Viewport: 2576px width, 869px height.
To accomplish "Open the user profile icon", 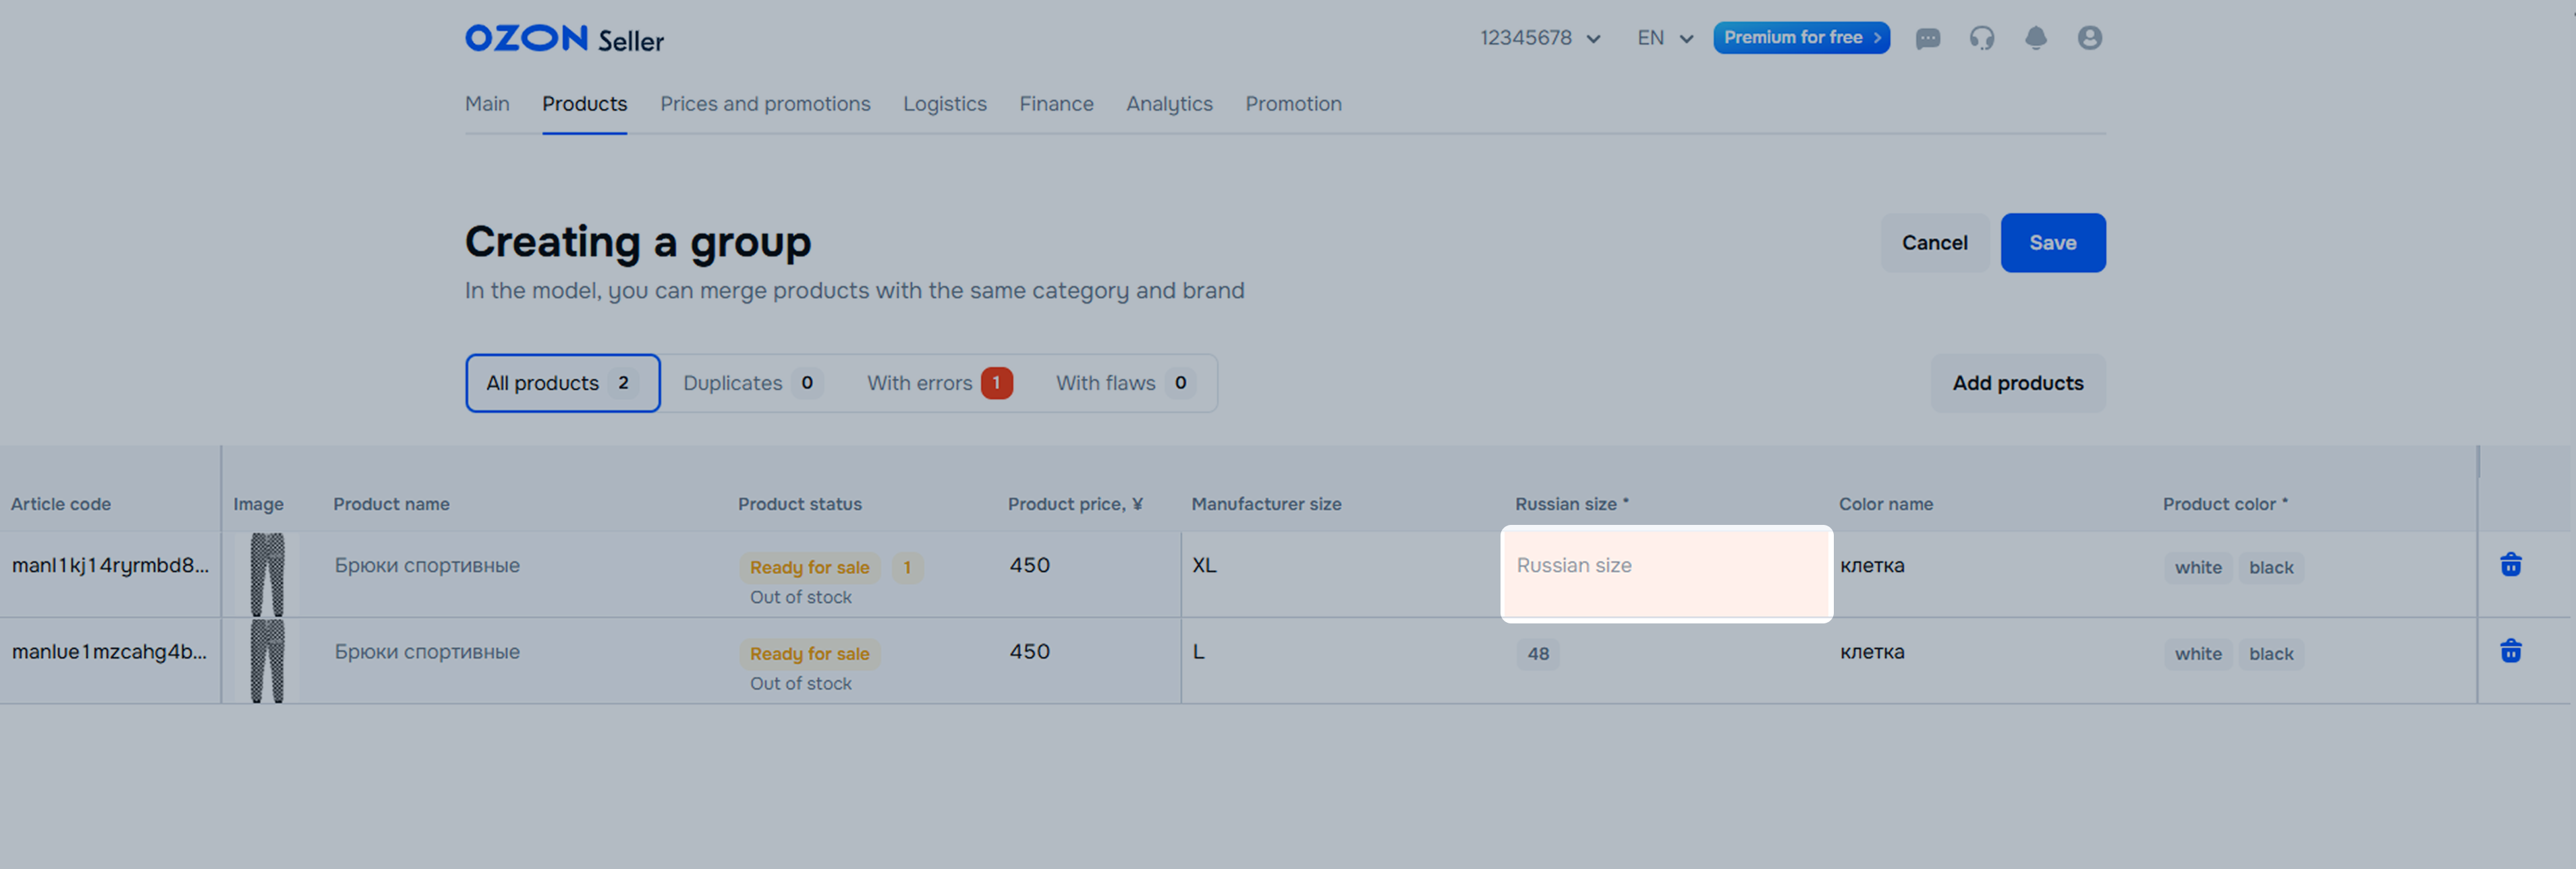I will click(2089, 38).
